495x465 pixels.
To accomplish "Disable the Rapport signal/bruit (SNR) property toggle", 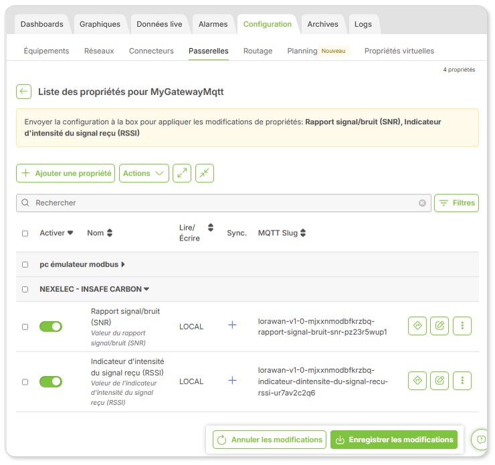I will tap(51, 327).
